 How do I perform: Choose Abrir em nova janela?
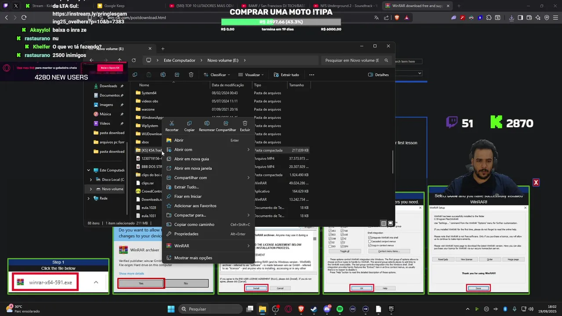(208, 168)
